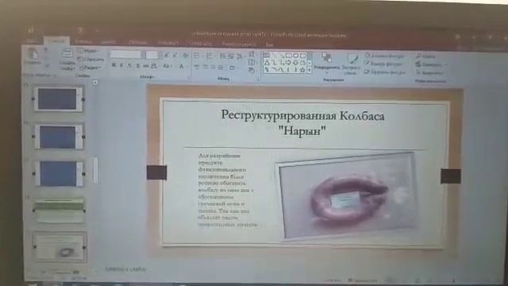This screenshot has width=508, height=286.
Task: Open the Arrange (Упорядочить) dropdown
Action: pos(327,63)
